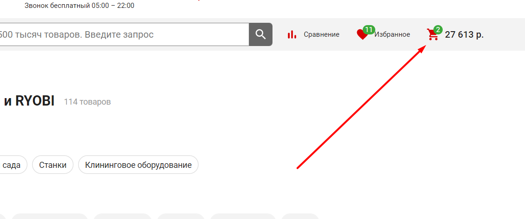Click the magnifier search button
Viewport: 525px width, 219px height.
[260, 34]
